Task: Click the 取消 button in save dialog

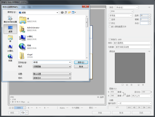Action: coord(81,67)
